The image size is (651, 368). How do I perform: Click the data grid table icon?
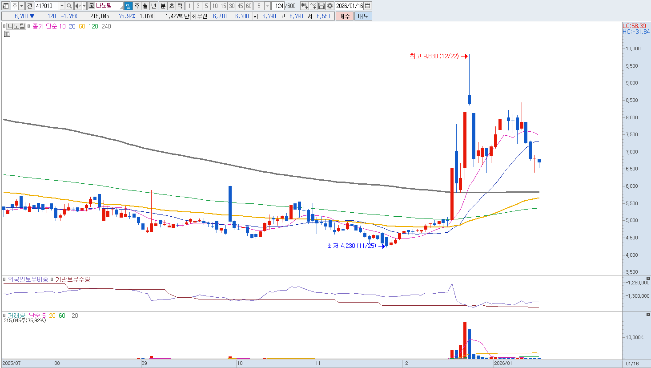(x=7, y=34)
